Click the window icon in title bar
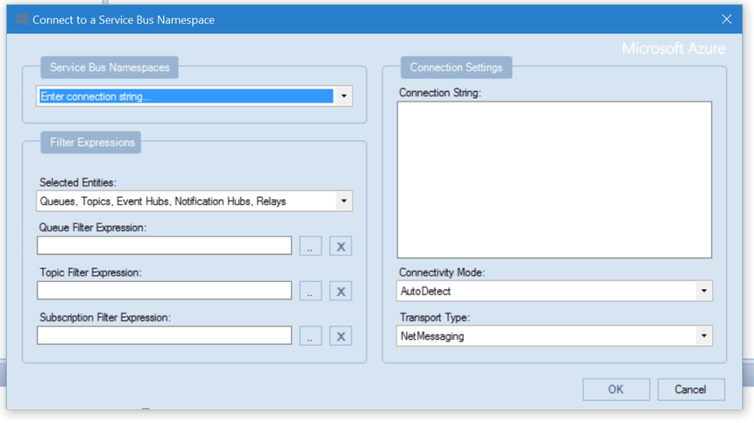This screenshot has width=754, height=423. point(22,20)
